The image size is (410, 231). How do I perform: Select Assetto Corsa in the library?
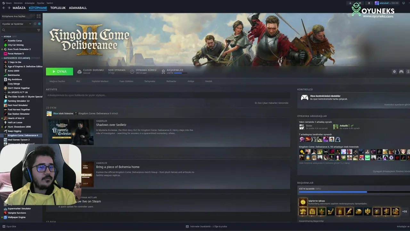[x=15, y=41]
